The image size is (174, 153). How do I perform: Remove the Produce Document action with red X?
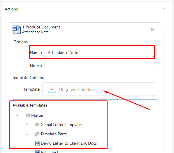(x=152, y=30)
